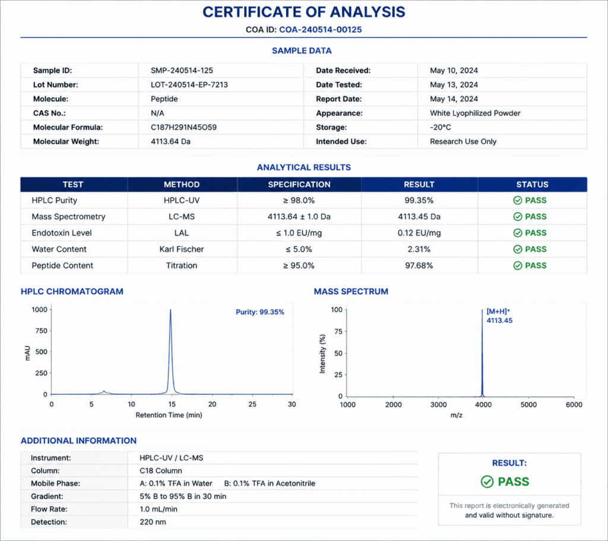Click the detection wavelength 220 nm
Viewport: 608px width, 541px height.
[153, 522]
